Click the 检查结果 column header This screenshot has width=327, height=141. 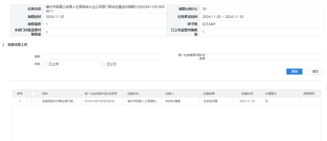coord(209,94)
